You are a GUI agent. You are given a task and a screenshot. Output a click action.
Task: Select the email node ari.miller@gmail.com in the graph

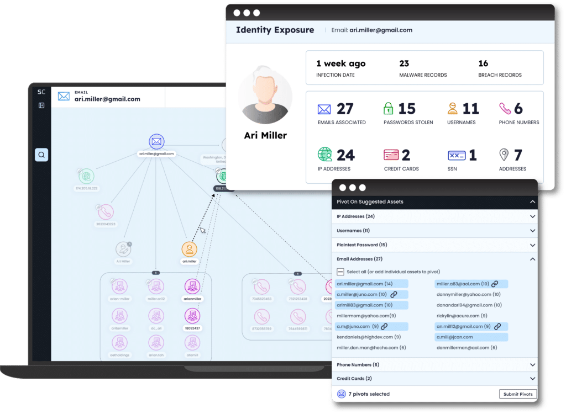point(156,142)
